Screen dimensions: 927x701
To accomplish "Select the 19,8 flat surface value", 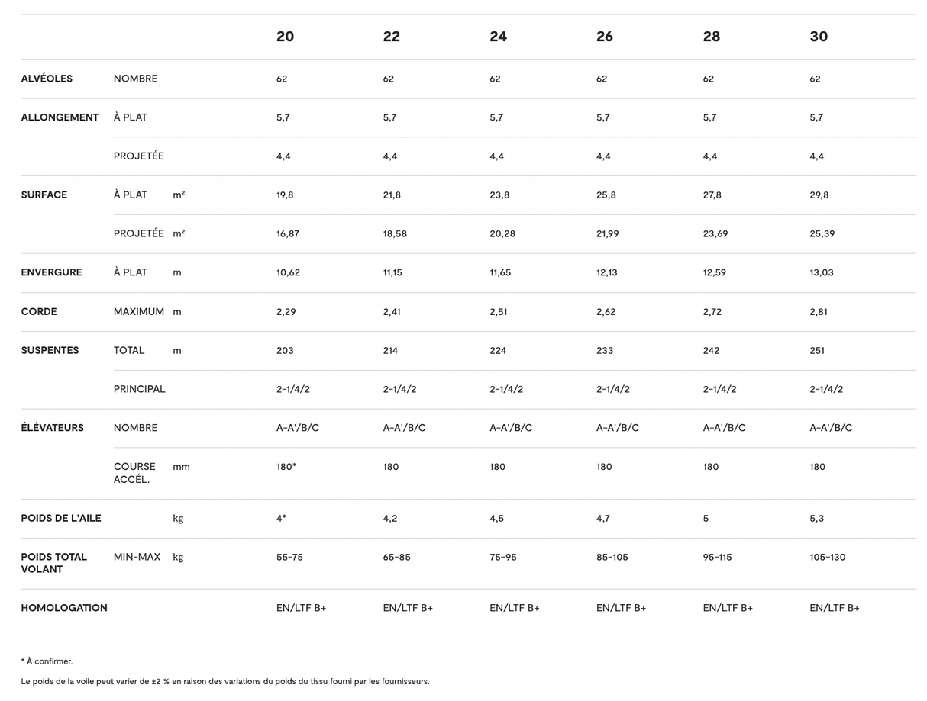I will (x=285, y=195).
